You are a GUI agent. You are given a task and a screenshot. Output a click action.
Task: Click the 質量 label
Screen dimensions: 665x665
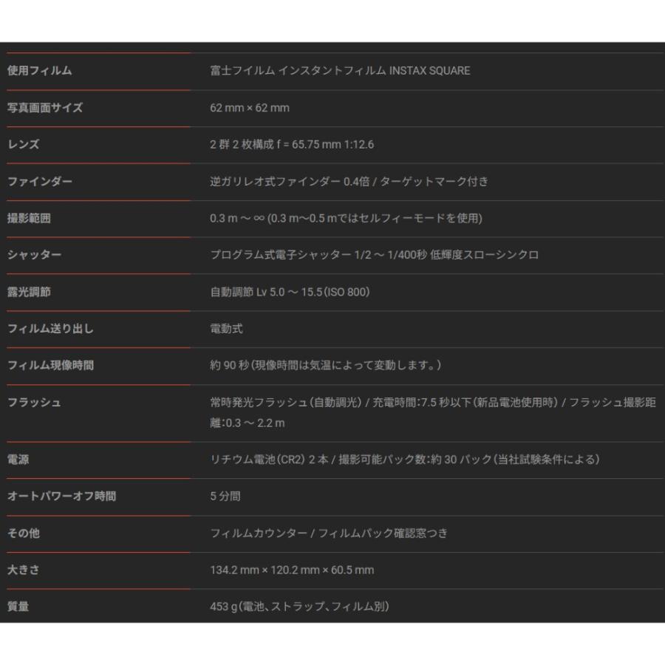18,607
